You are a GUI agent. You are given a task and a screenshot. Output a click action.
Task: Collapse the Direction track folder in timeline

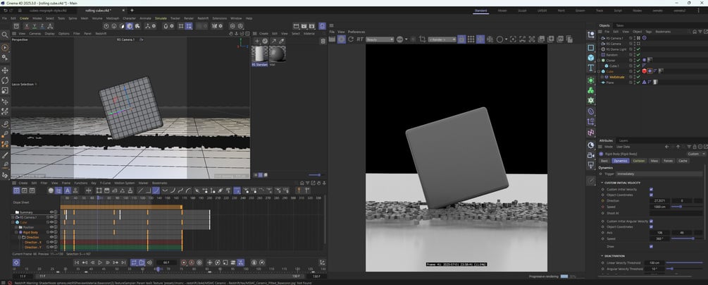coord(20,237)
